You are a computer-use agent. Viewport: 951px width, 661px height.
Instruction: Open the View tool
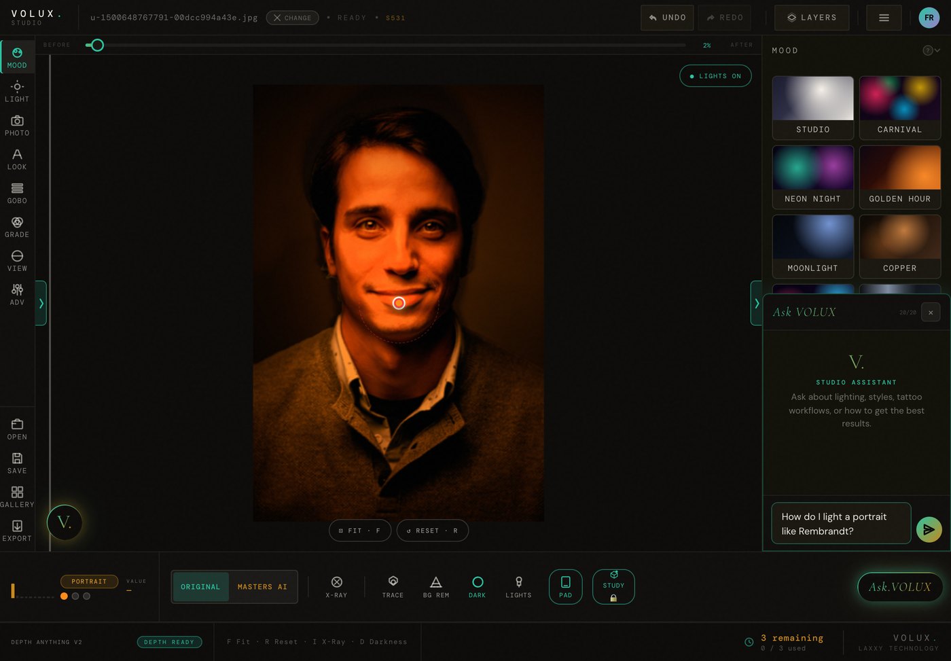tap(17, 261)
